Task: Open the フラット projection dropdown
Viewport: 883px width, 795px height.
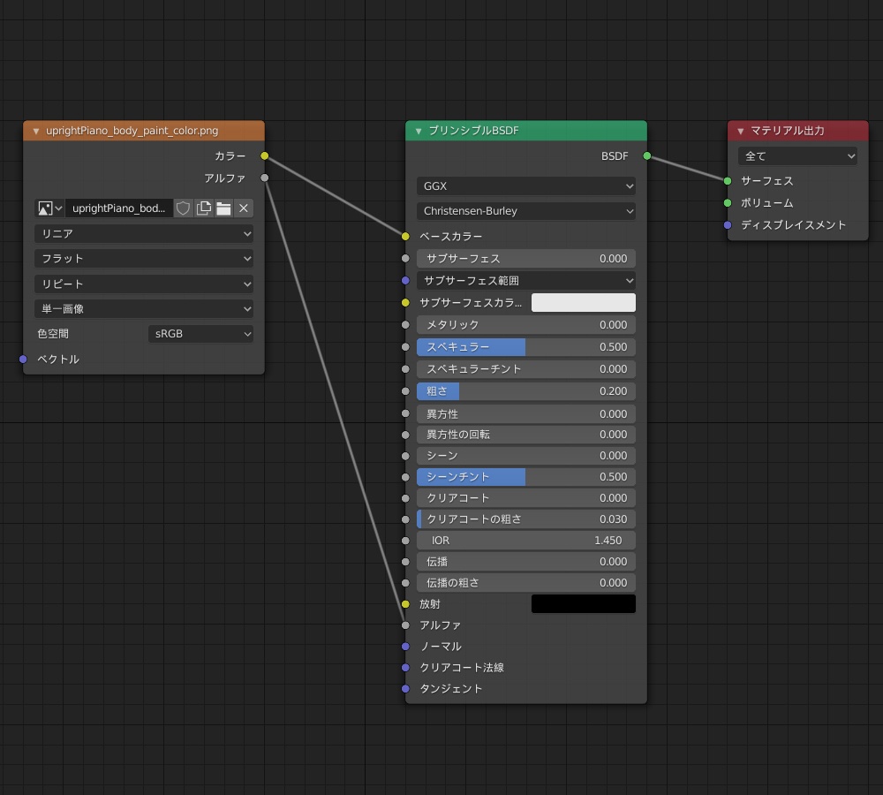Action: pyautogui.click(x=144, y=259)
